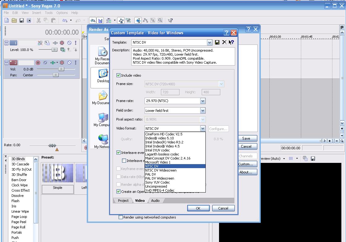
Task: Click Copy Snapshot icon in preview window
Action: pos(306,159)
